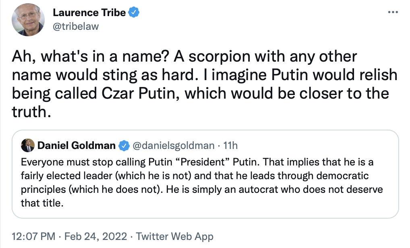Open the Twitter Web App source link
This screenshot has height=248, width=410.
coord(174,236)
